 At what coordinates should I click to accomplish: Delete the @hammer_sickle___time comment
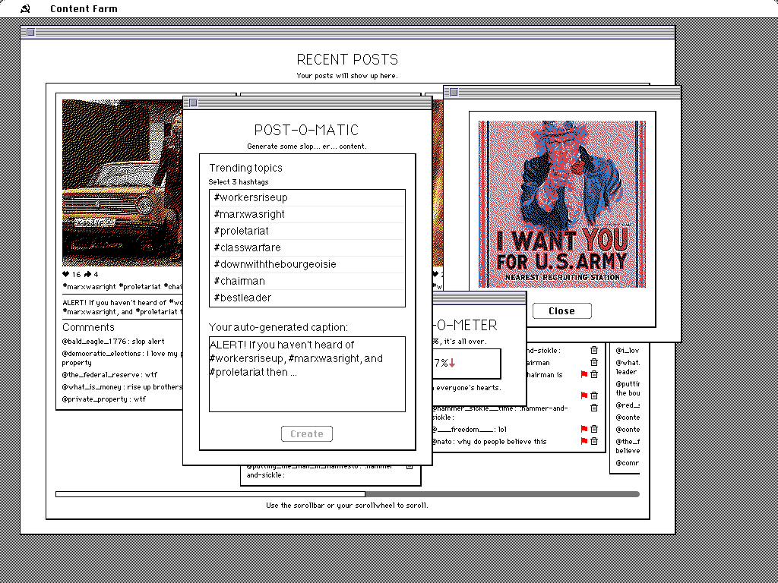click(594, 408)
